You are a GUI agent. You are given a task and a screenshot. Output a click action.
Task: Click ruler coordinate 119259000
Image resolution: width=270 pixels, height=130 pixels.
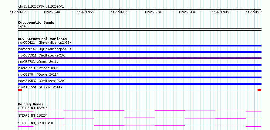[x=254, y=12]
